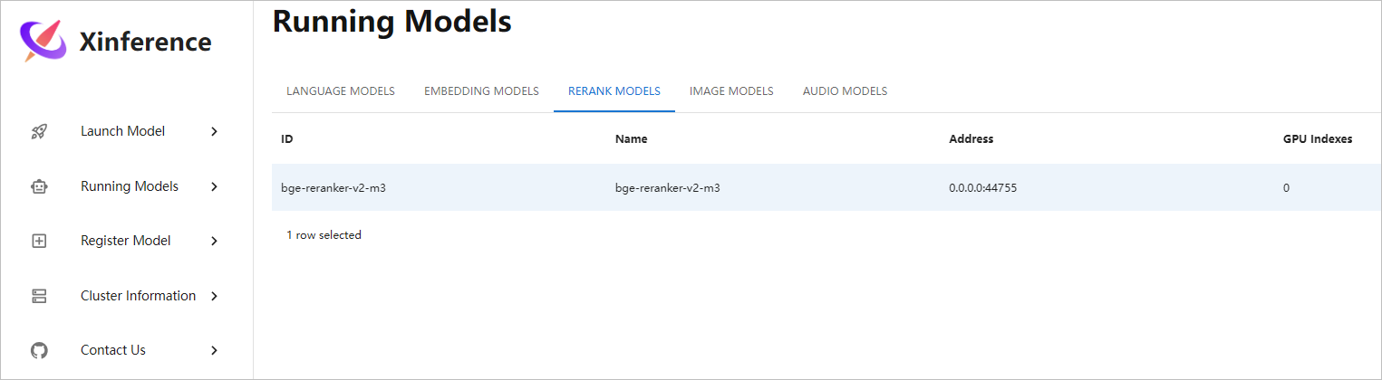Open Launch Model in the sidebar
This screenshot has height=380, width=1382.
tap(122, 131)
